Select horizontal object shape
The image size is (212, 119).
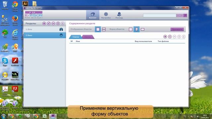click(x=142, y=29)
